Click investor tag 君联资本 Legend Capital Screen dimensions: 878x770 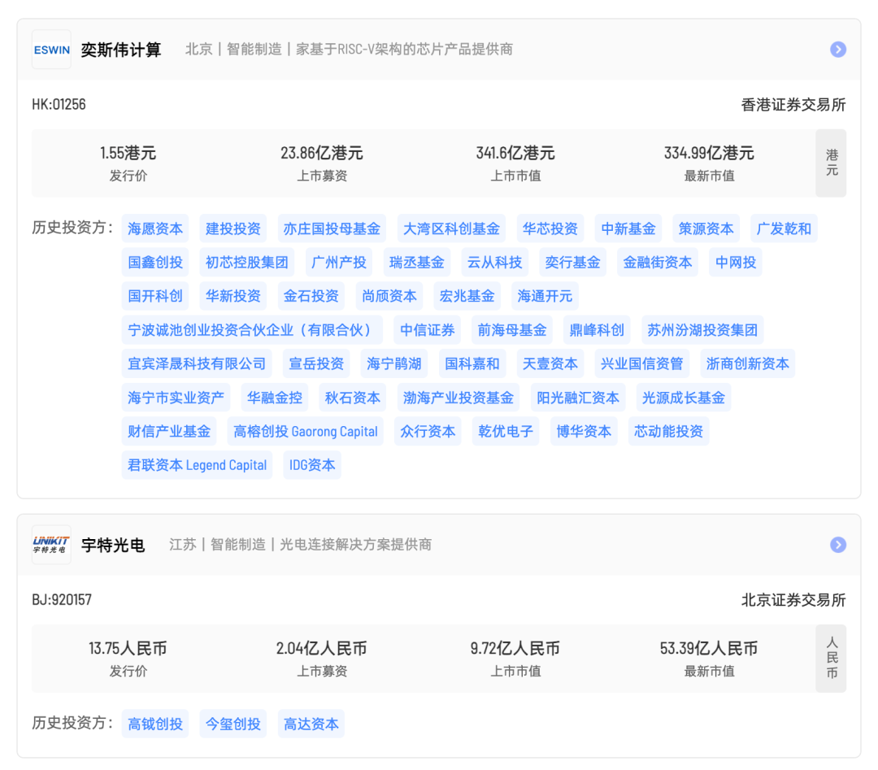click(x=197, y=465)
